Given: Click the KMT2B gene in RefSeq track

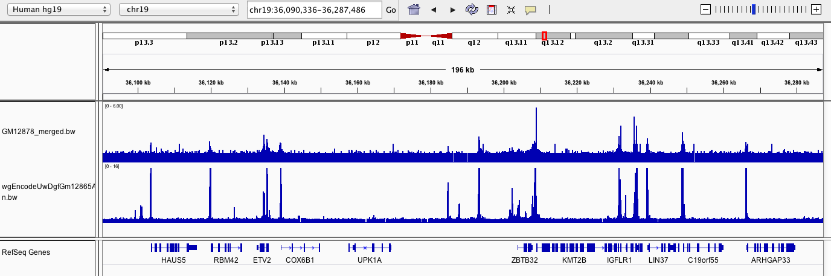Looking at the screenshot, I should [574, 260].
